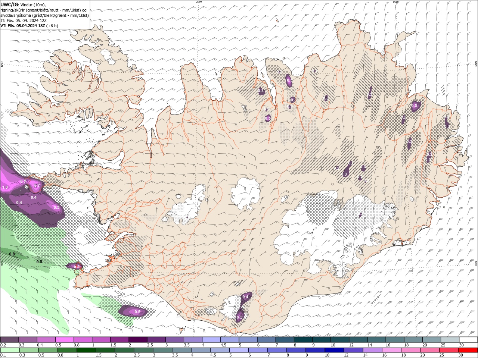Viewport: 478px width, 358px height.
Task: Select the bright pink 0.5–0.8 swatch in the snow scale
Action: (64, 340)
